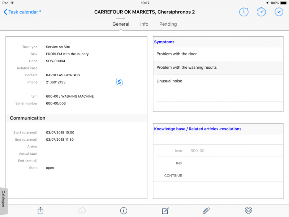The height and width of the screenshot is (217, 289).
Task: Tap the state value open
Action: (x=50, y=168)
